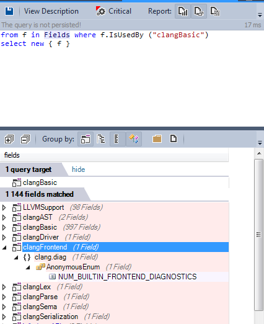Hide the query target section
Viewport: 264px width, 324px height.
78,169
